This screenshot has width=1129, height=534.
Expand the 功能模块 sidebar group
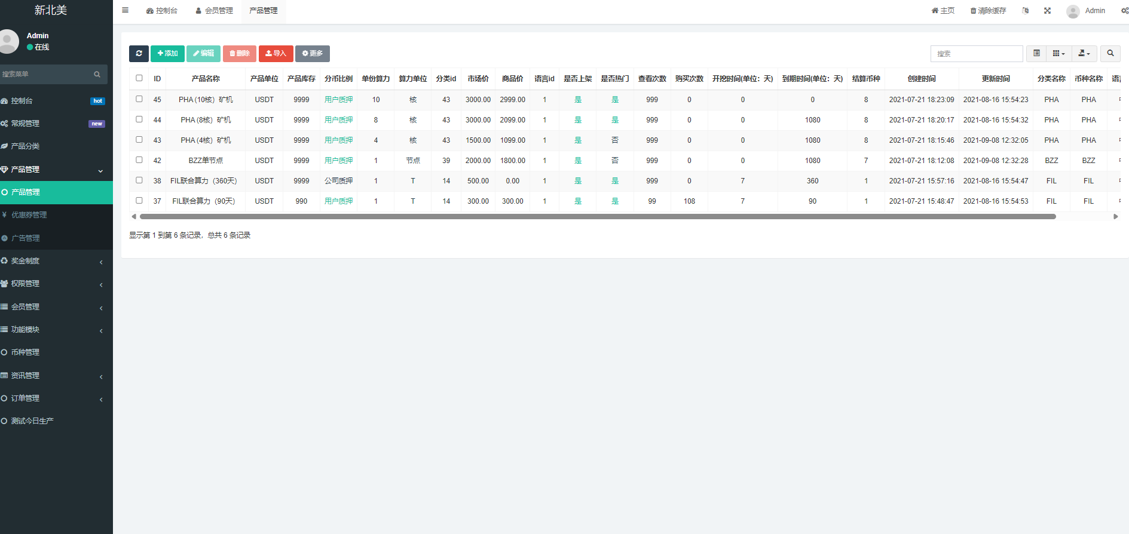pos(56,330)
